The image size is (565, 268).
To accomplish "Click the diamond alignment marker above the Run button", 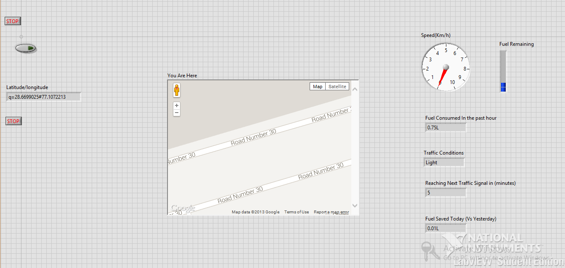I will coord(21,37).
